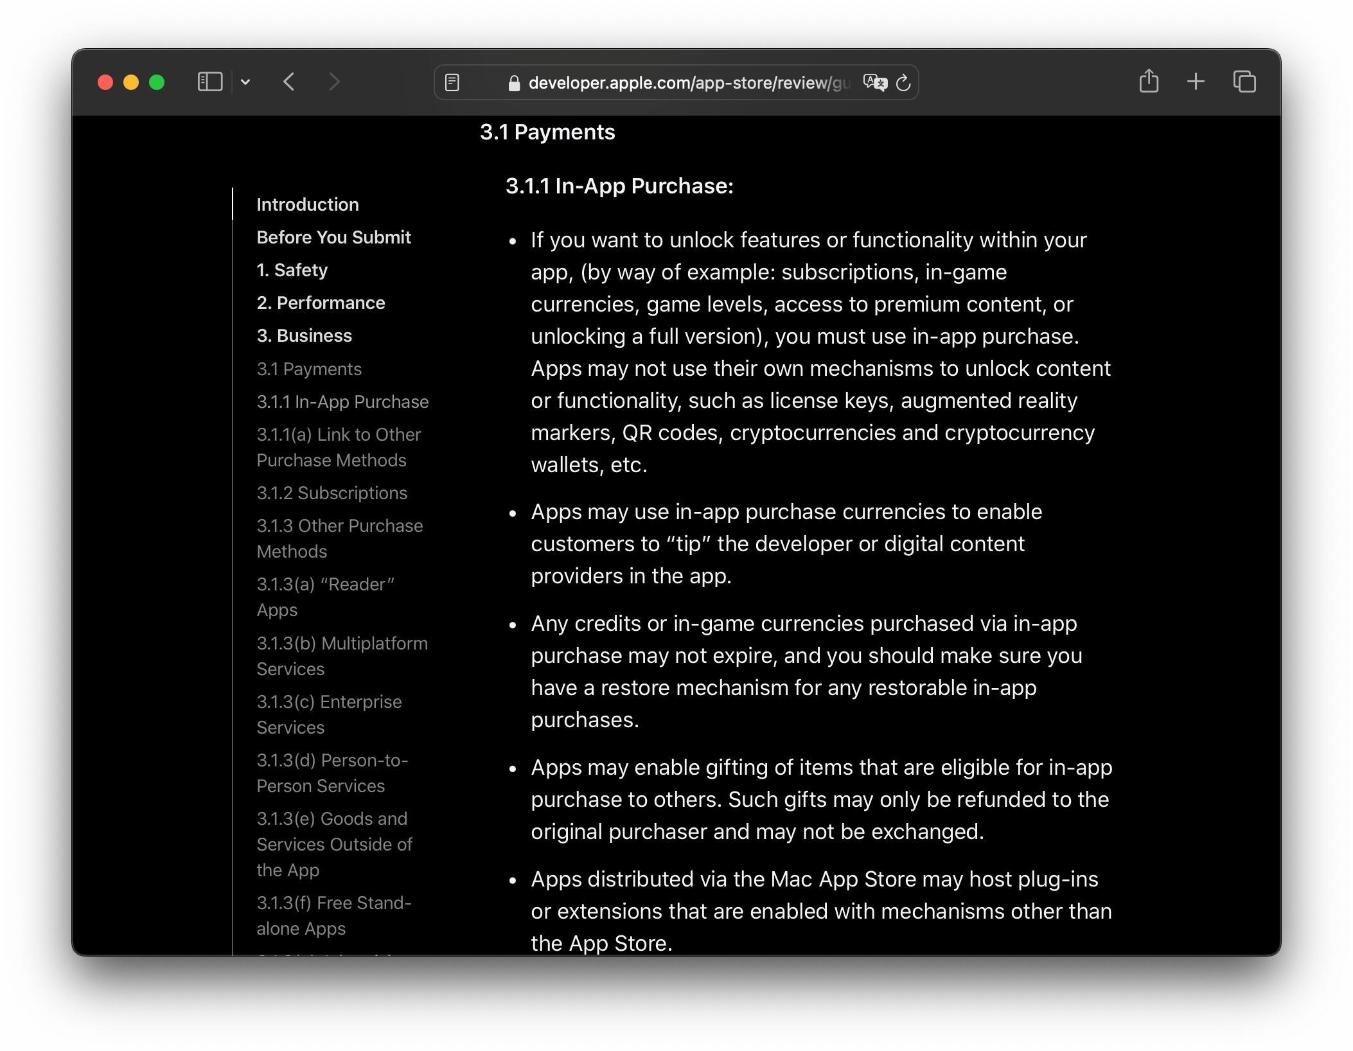Enter full screen with green button
This screenshot has width=1353, height=1051.
coord(157,82)
